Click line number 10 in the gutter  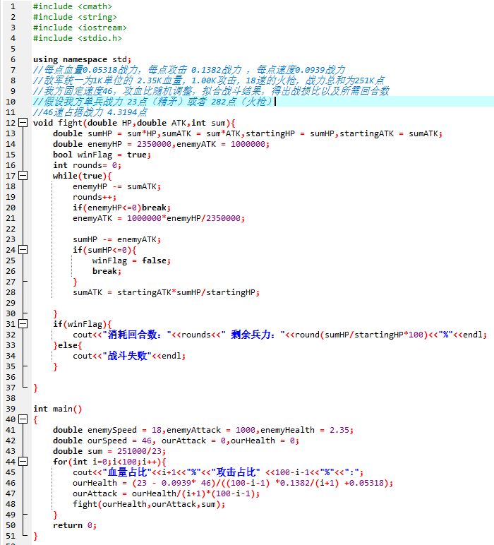tap(11, 102)
